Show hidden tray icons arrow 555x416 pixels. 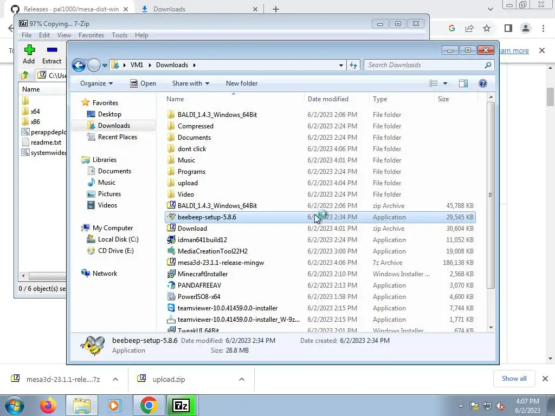(461, 406)
